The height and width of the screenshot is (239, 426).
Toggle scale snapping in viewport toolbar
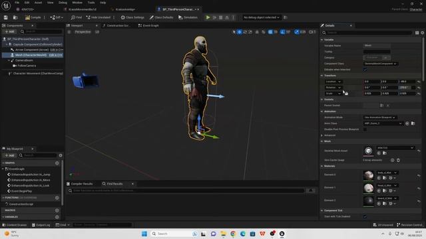click(297, 32)
